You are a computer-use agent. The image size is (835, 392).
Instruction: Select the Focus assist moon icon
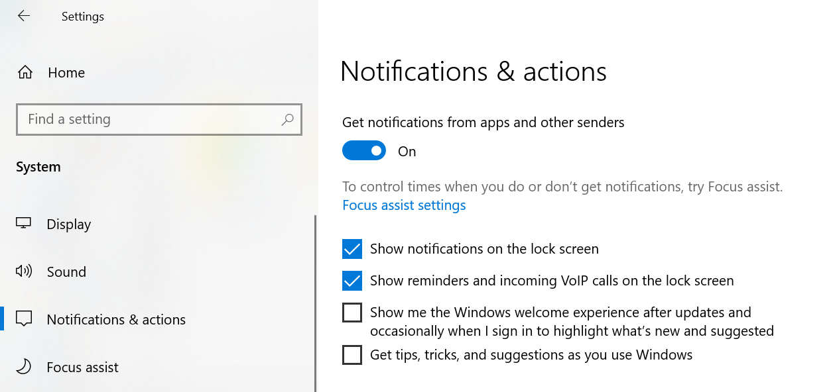point(24,367)
